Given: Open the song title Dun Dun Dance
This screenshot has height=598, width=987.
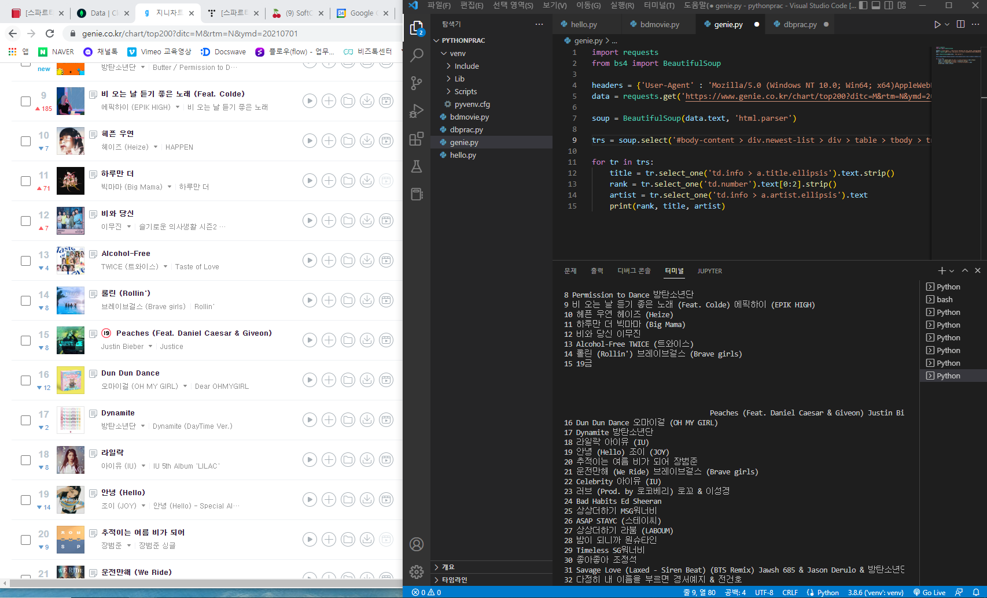Looking at the screenshot, I should pyautogui.click(x=130, y=373).
